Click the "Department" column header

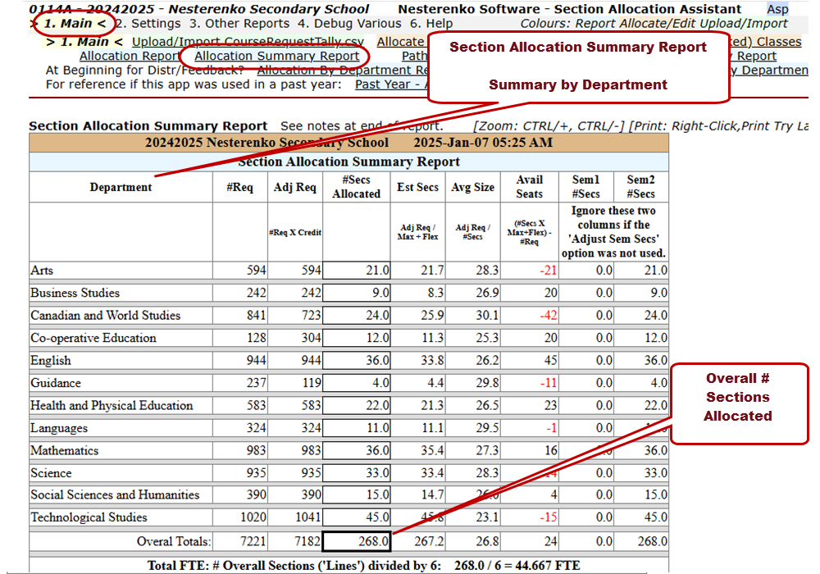click(x=121, y=187)
